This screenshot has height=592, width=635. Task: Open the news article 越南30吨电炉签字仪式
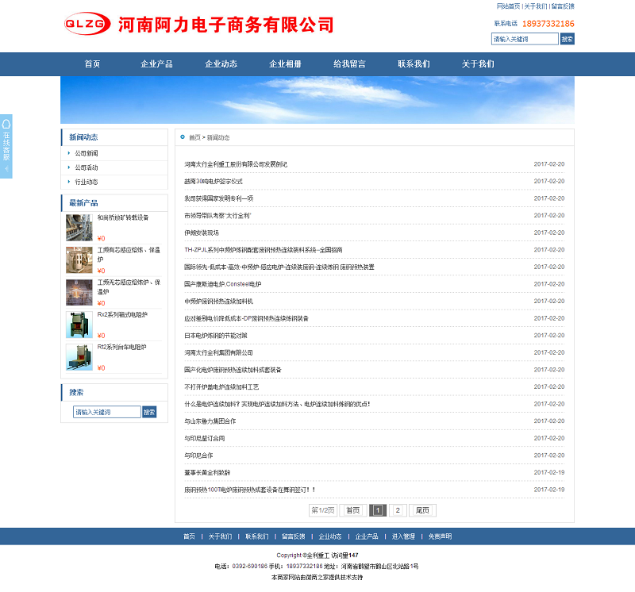point(214,182)
